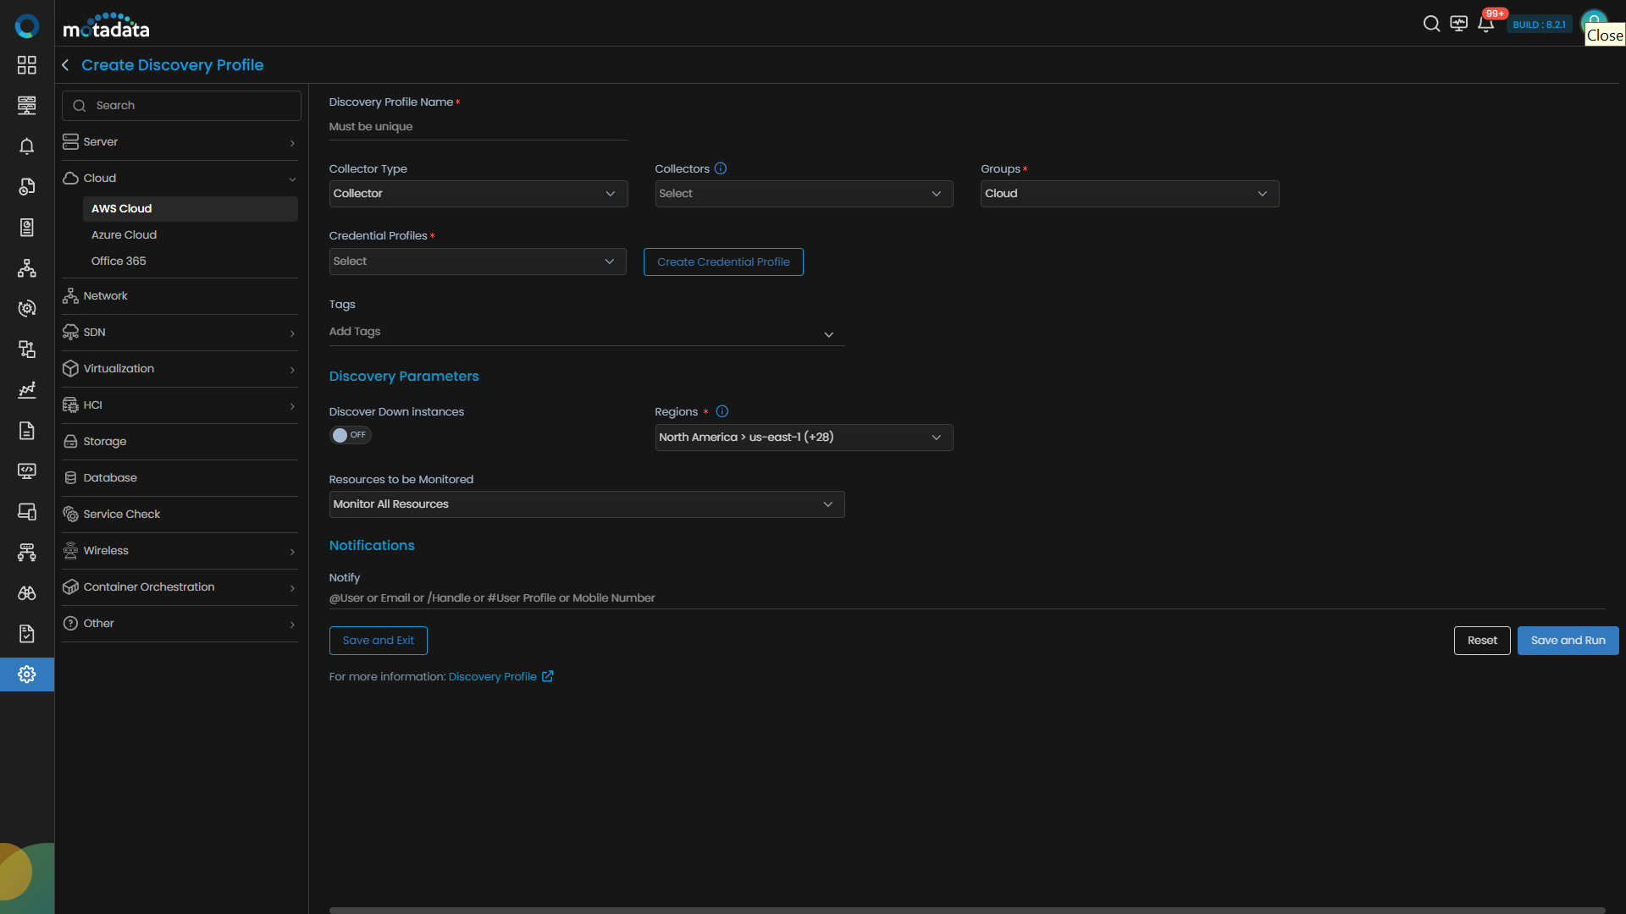Click the Discovery Profile Name field
1626x914 pixels.
click(x=478, y=127)
